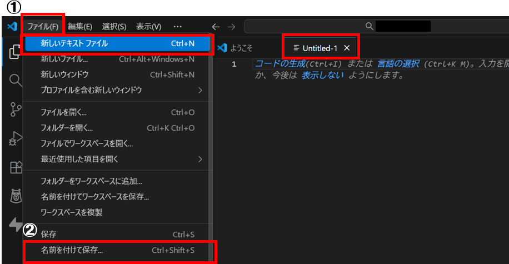Viewport: 509px width, 264px height.
Task: Choose フォルダーをワークスペースに追加... menu item
Action: [117, 181]
